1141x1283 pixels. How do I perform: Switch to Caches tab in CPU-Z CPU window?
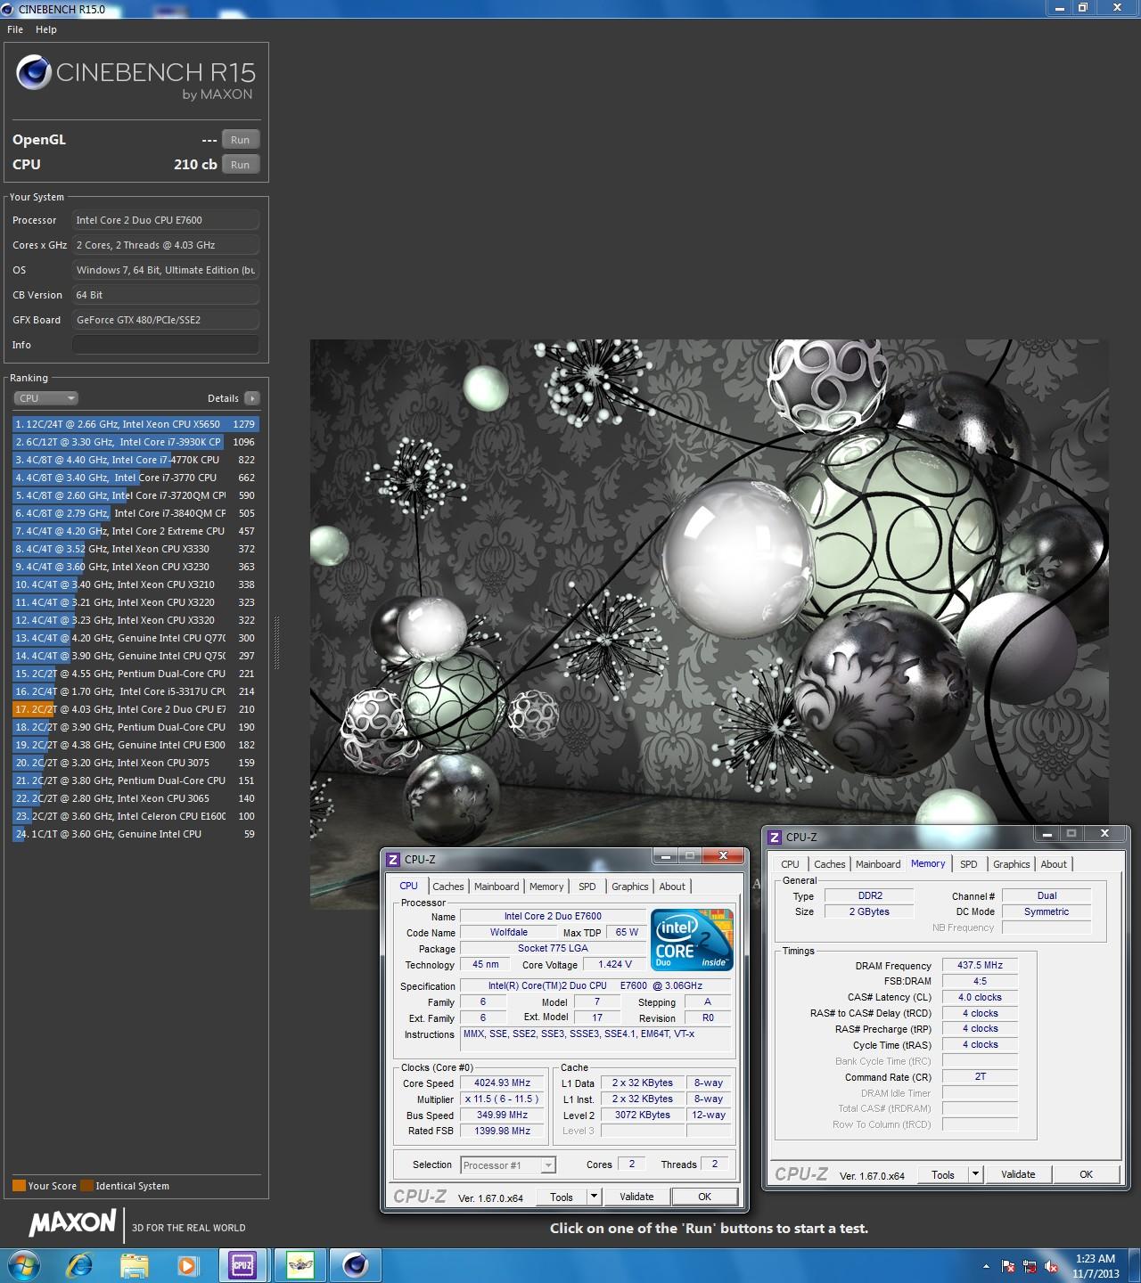tap(447, 887)
